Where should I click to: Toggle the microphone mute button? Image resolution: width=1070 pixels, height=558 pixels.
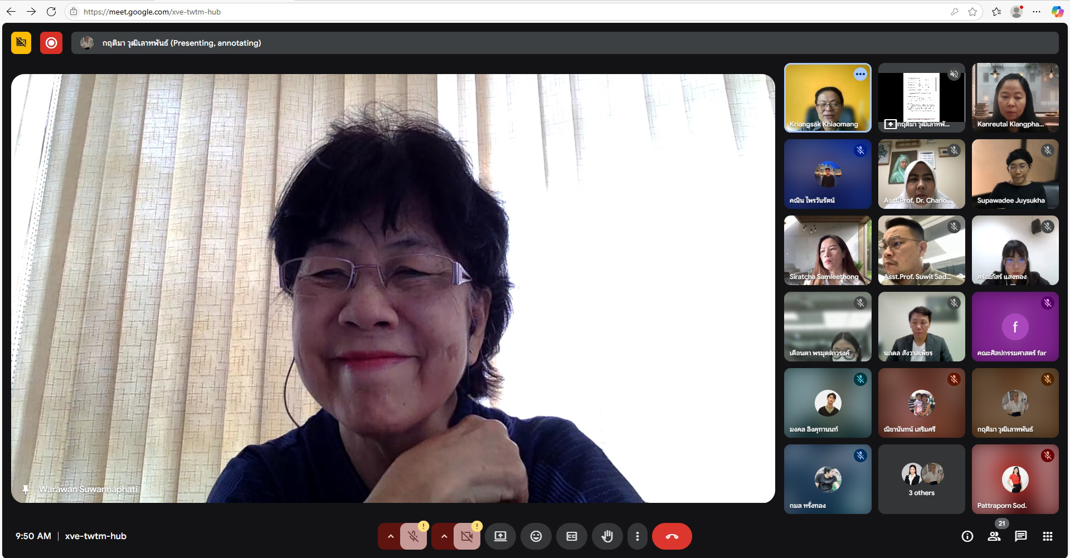coord(413,536)
